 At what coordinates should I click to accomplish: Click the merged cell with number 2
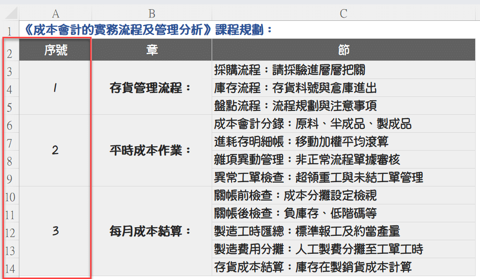click(x=55, y=150)
